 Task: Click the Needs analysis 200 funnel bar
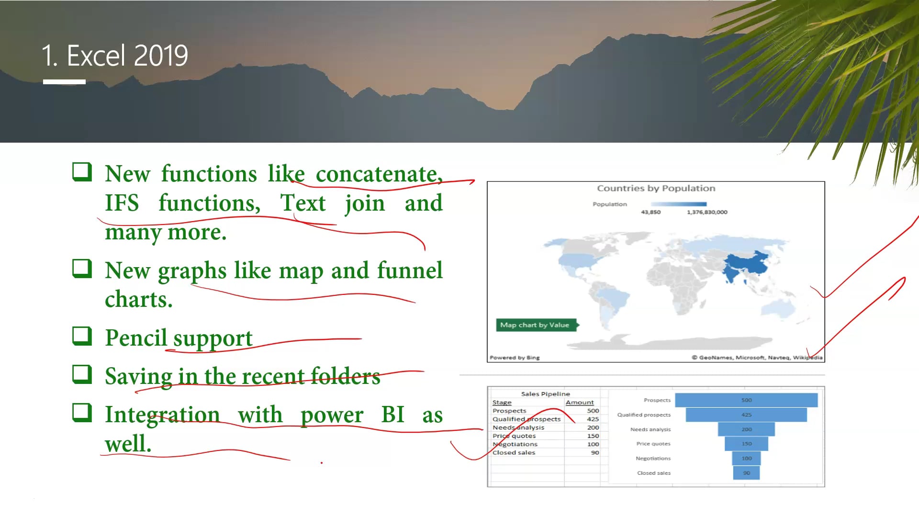746,429
